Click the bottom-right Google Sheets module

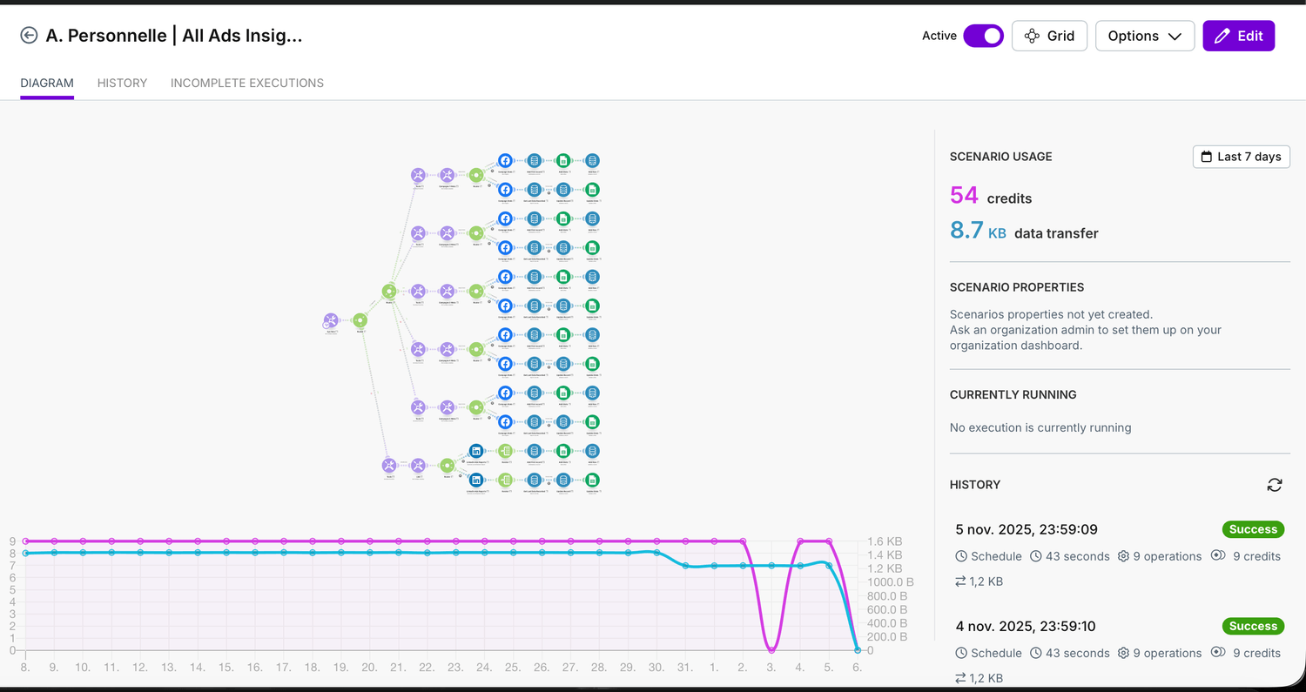592,480
